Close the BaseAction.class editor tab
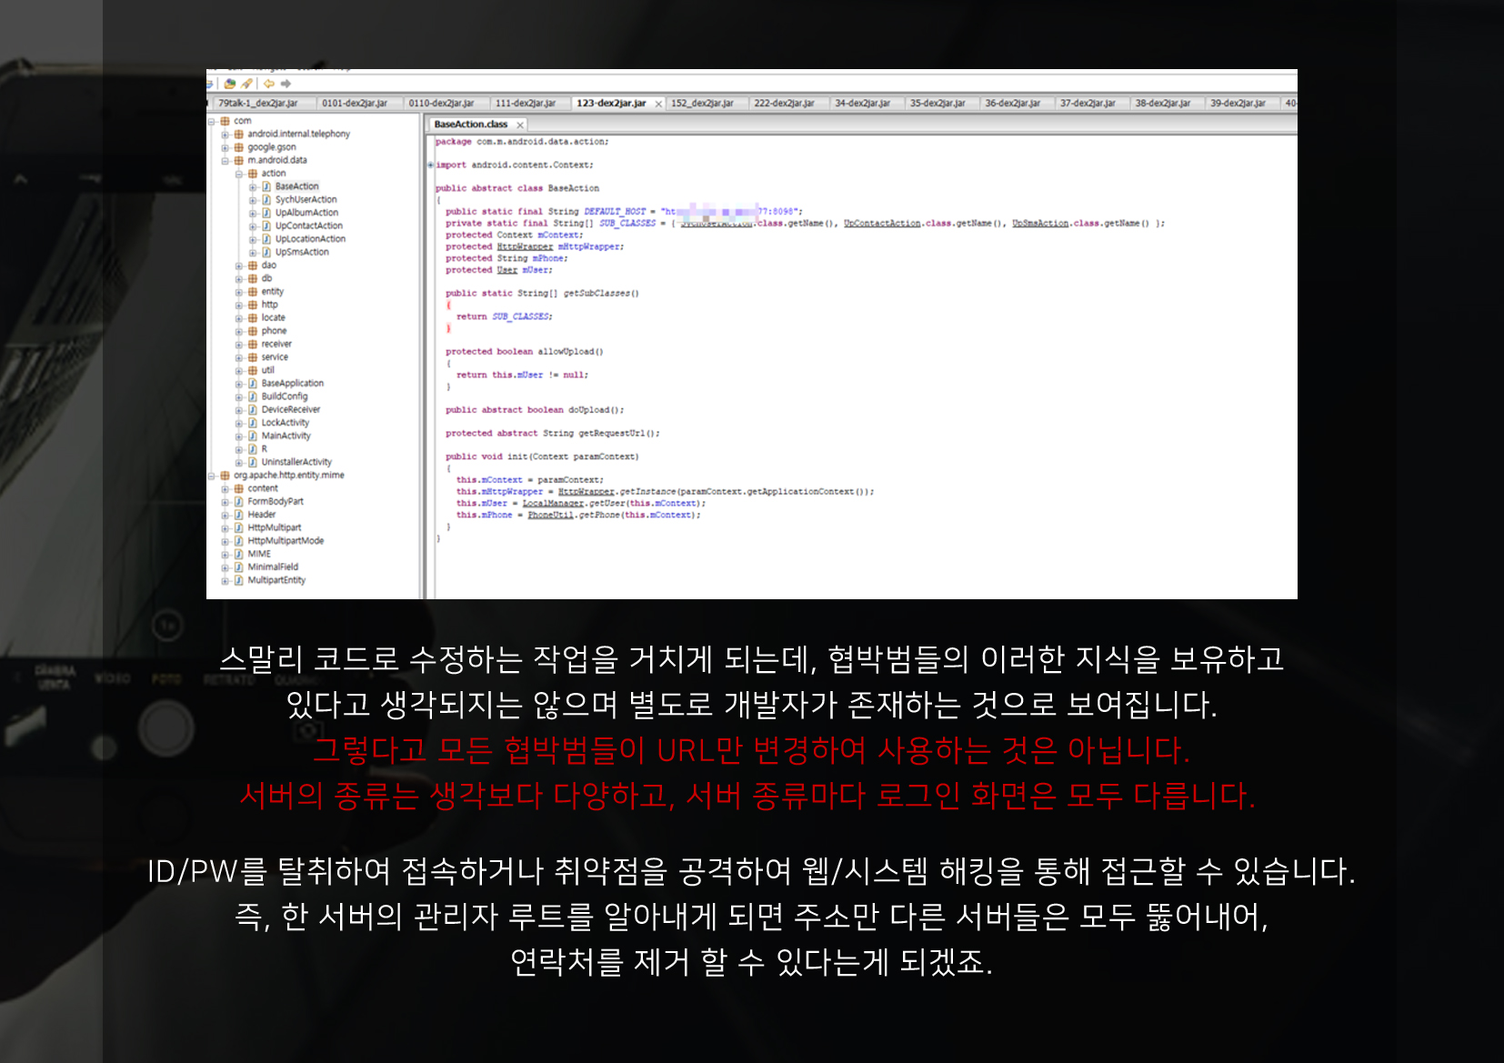 pyautogui.click(x=520, y=125)
